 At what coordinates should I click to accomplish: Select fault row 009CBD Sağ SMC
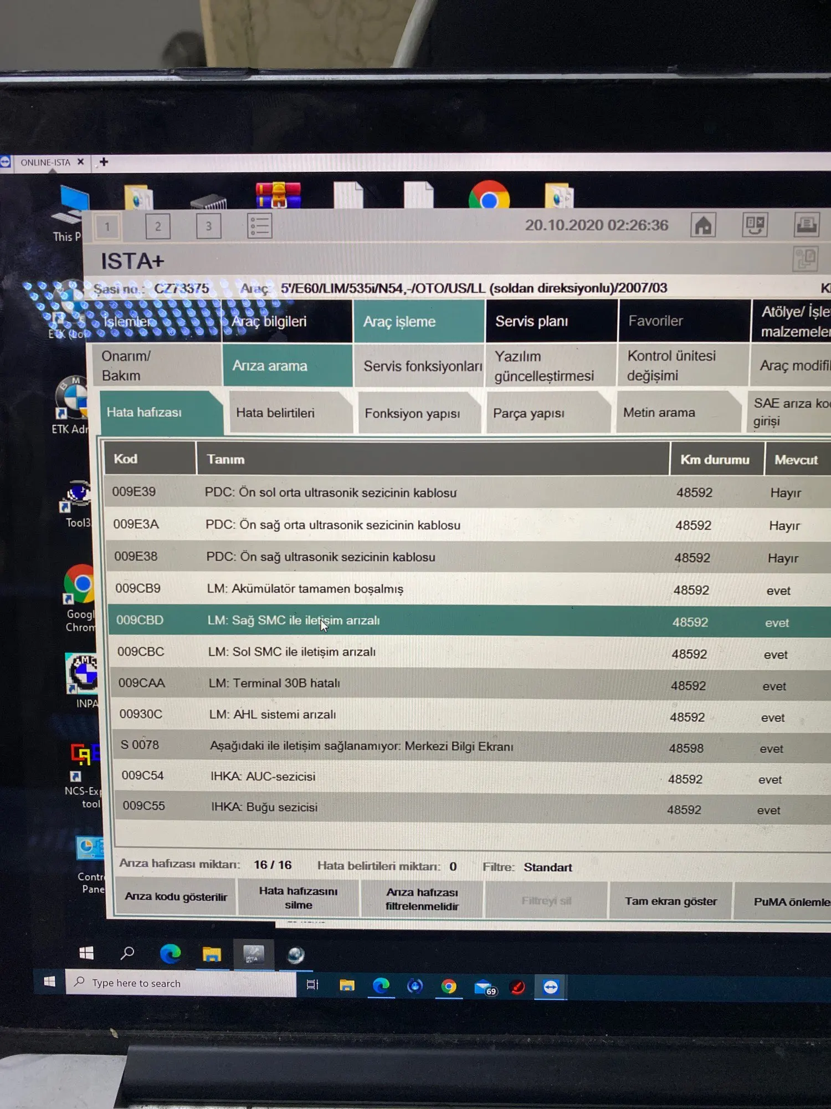pos(470,621)
